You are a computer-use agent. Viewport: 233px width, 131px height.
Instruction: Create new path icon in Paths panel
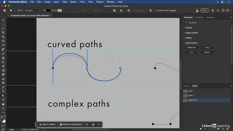(x=223, y=129)
